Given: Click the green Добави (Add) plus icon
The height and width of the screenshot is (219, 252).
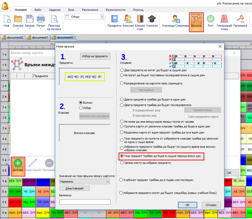Looking at the screenshot, I should 18,163.
